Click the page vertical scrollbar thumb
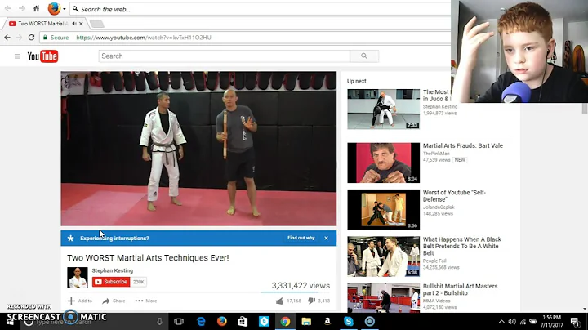 584,109
